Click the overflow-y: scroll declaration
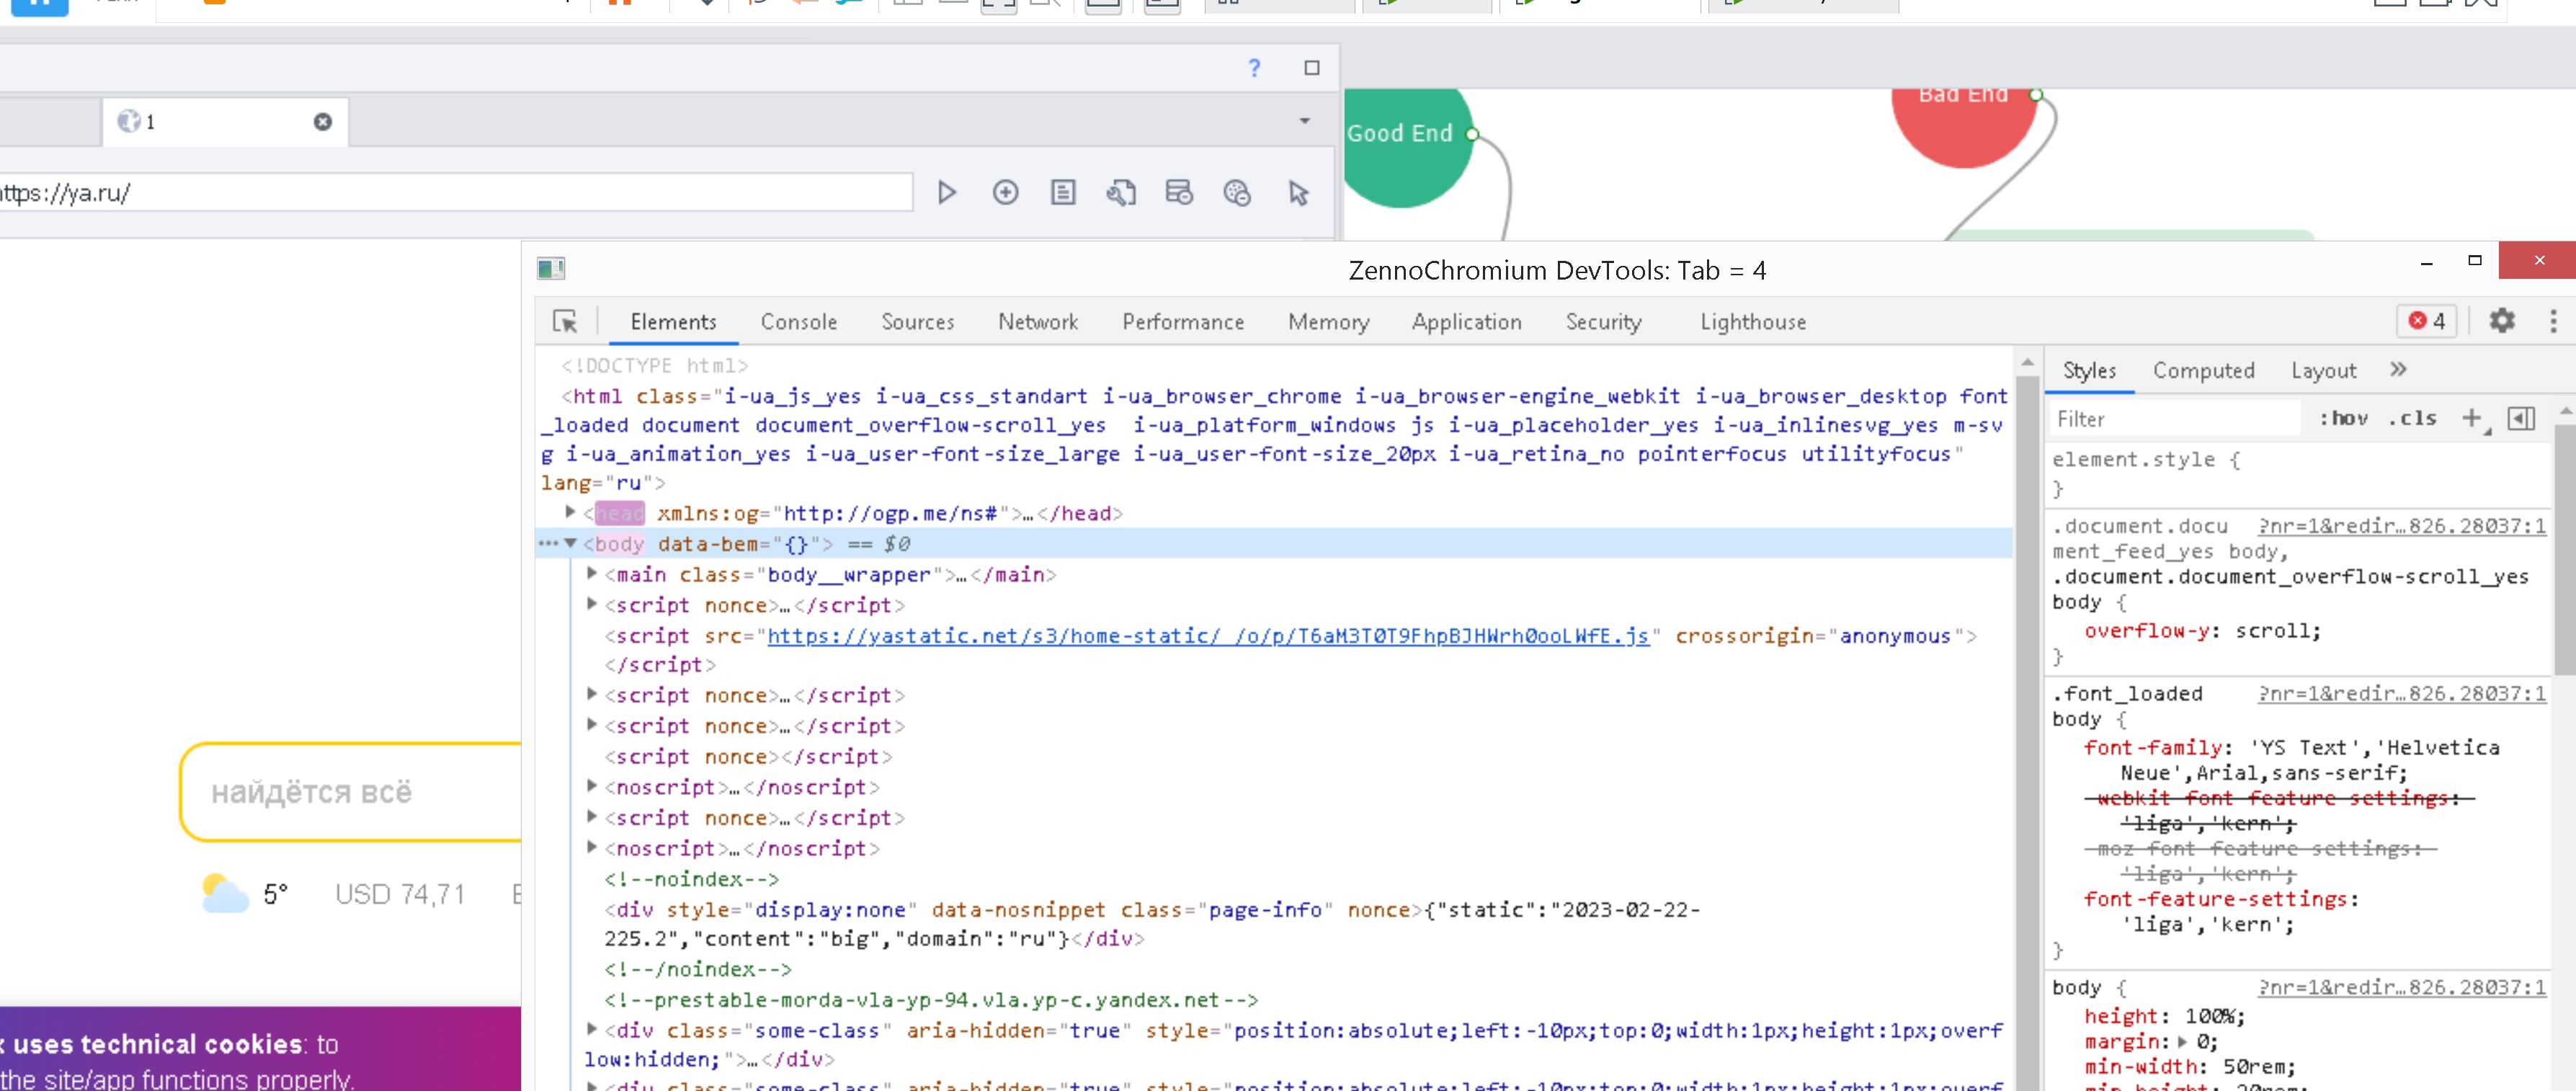 pos(2201,631)
